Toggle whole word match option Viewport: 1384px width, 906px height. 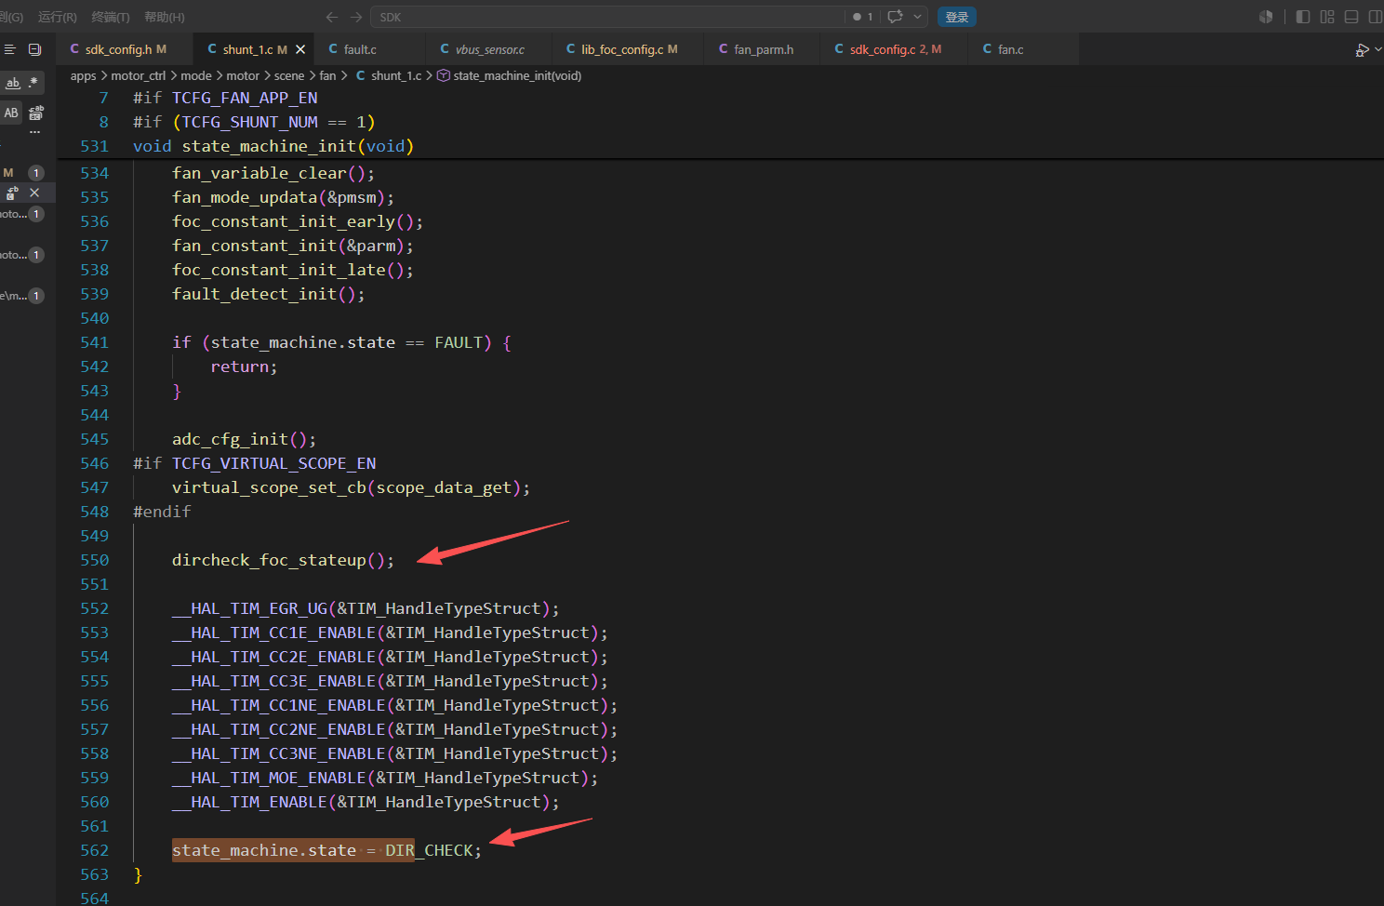coord(13,83)
